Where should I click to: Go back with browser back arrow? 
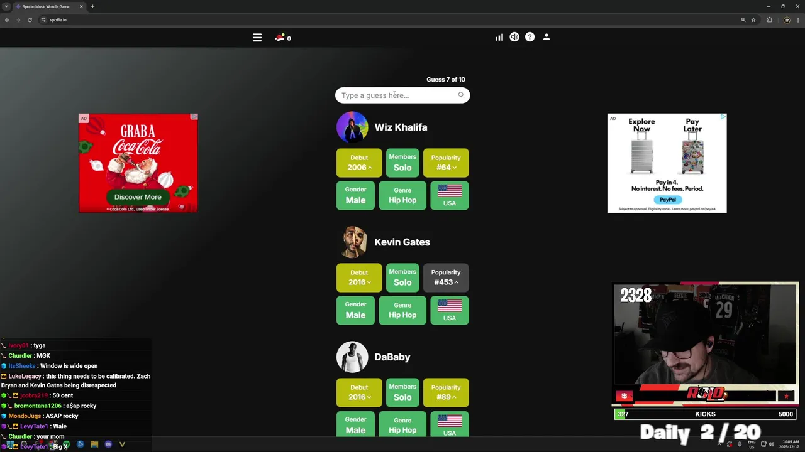pyautogui.click(x=7, y=20)
